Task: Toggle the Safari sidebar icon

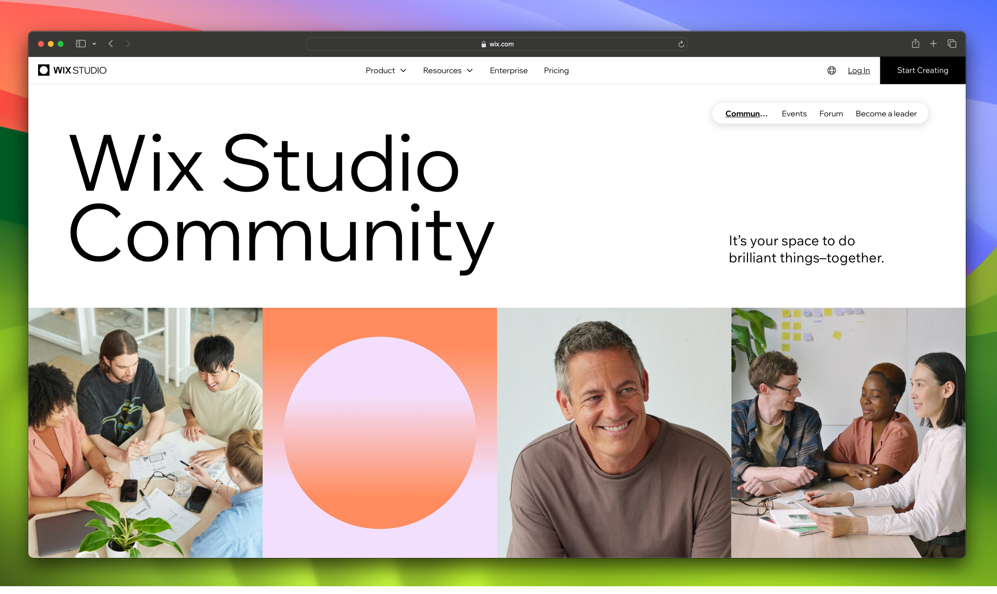Action: [x=81, y=43]
